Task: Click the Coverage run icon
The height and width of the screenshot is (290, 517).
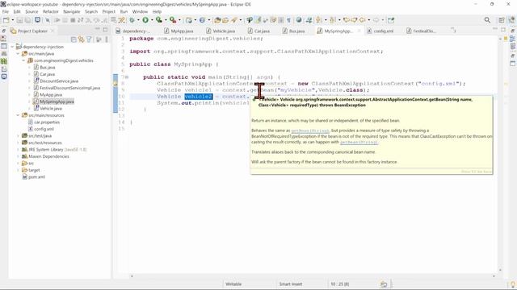Action: [159, 20]
